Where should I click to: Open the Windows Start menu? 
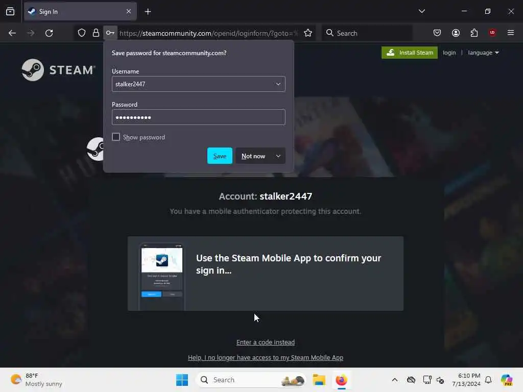coord(182,380)
